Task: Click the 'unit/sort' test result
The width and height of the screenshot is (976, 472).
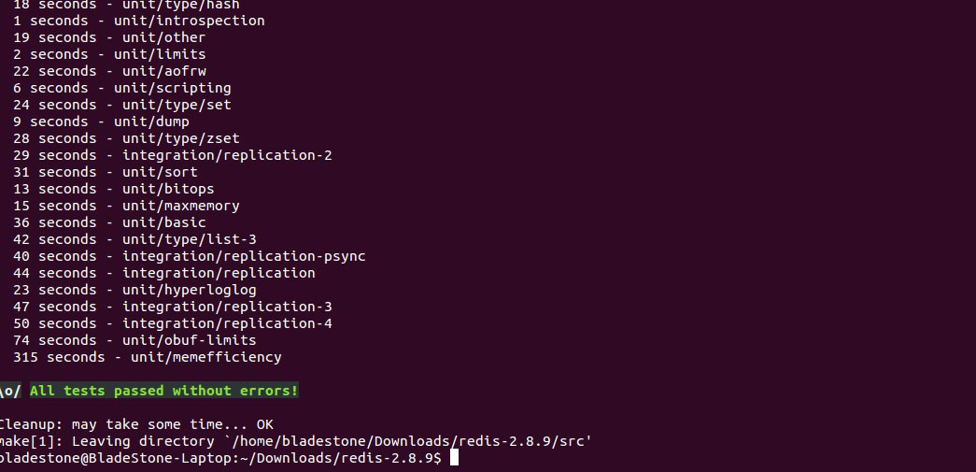Action: pyautogui.click(x=106, y=172)
